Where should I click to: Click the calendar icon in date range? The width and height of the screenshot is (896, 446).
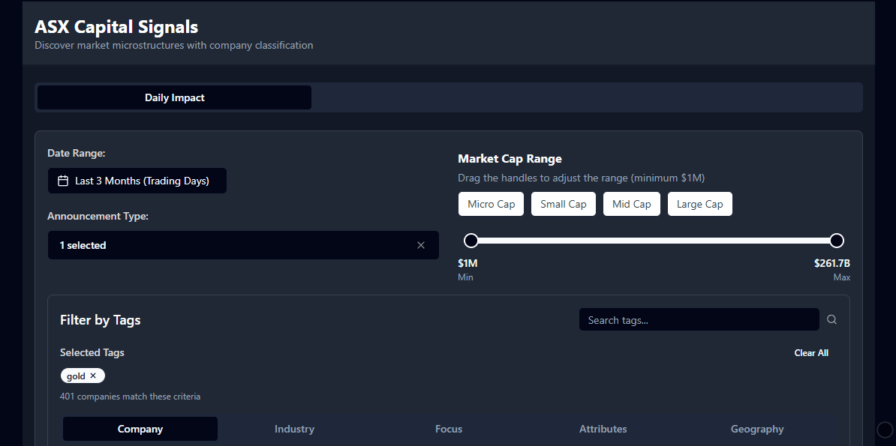(64, 181)
